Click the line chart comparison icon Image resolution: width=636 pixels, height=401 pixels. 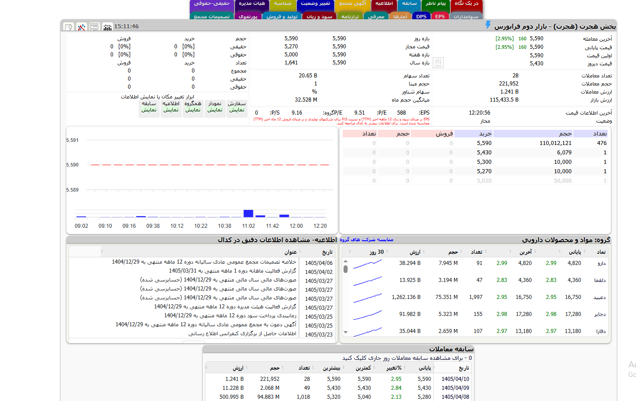pyautogui.click(x=81, y=27)
